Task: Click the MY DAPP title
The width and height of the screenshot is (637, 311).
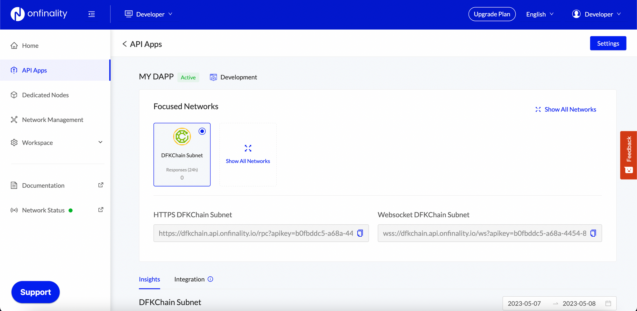Action: point(156,77)
